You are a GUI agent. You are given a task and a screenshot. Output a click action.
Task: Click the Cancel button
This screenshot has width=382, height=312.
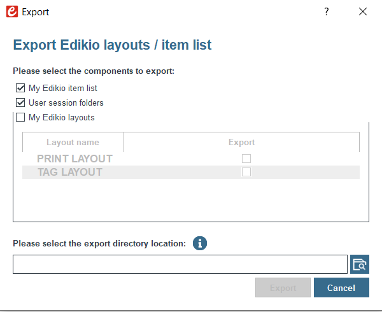(x=341, y=288)
